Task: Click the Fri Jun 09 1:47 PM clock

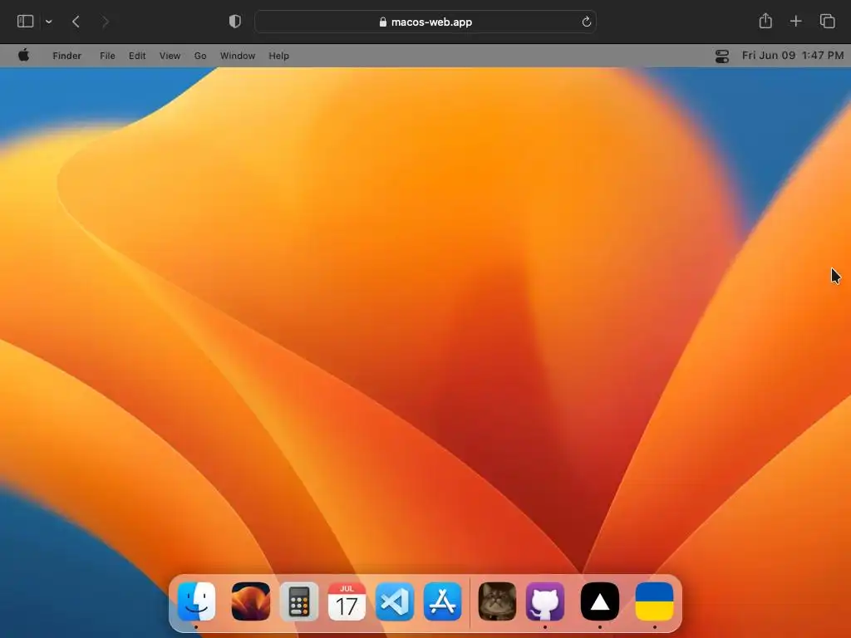Action: (x=793, y=56)
